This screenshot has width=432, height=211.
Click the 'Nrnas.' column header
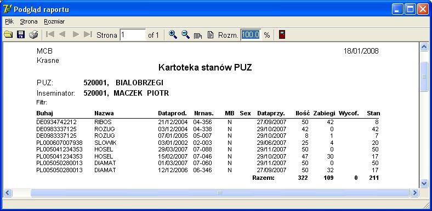pos(203,113)
